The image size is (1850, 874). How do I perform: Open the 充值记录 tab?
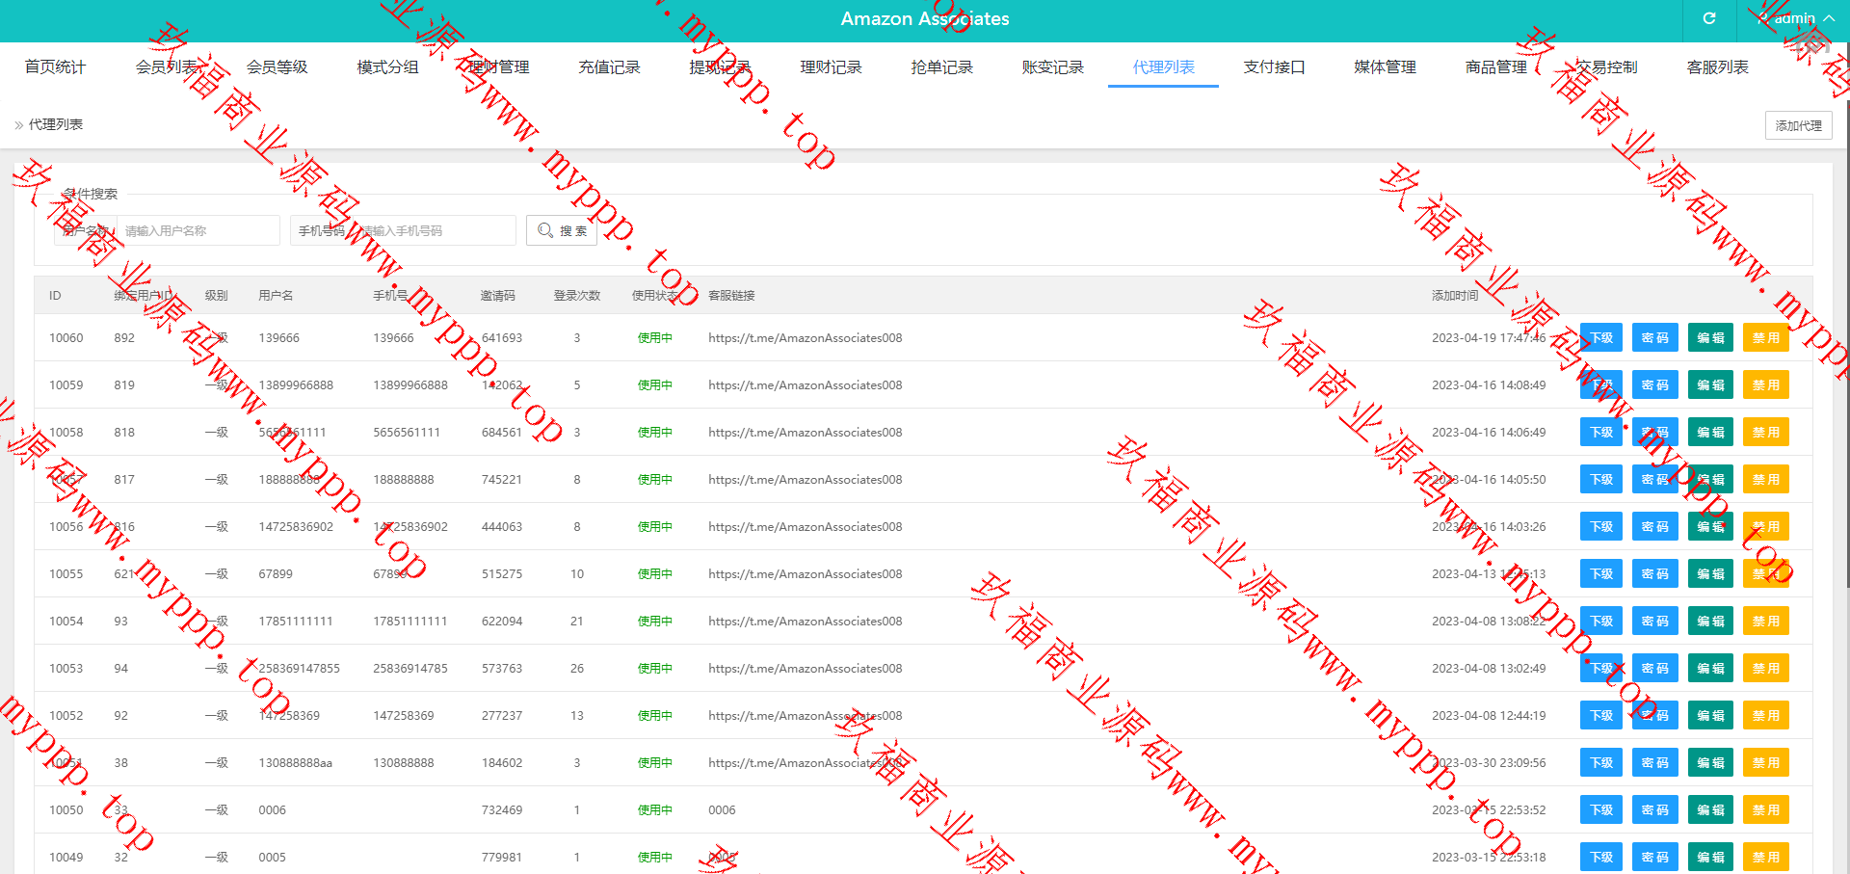pos(609,66)
